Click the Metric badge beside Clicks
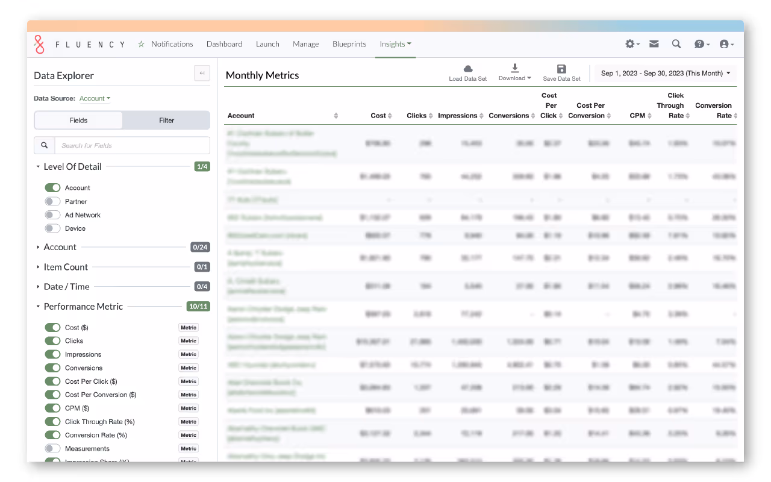Screen dimensions: 771x482 point(189,341)
